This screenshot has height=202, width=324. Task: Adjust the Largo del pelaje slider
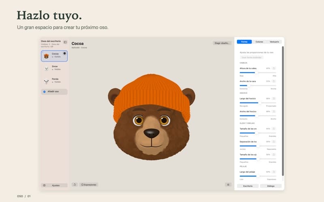(x=258, y=176)
